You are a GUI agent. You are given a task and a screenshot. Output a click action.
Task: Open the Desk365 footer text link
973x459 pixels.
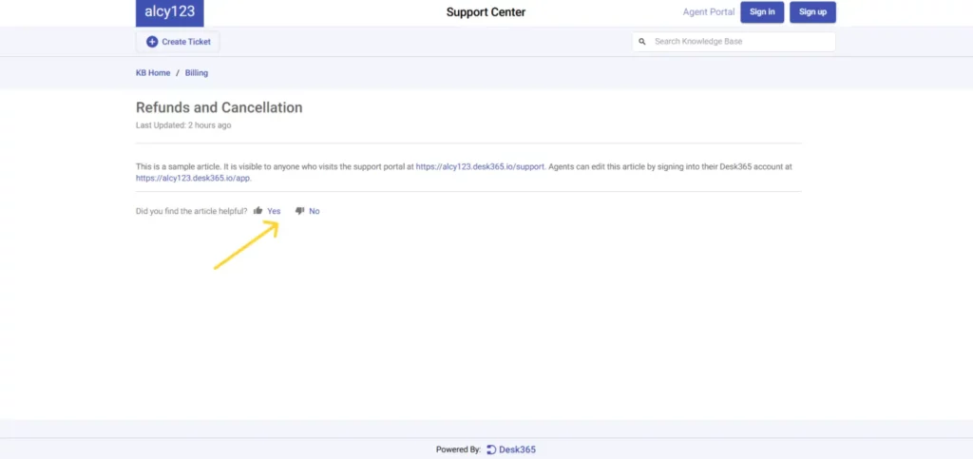(x=518, y=449)
